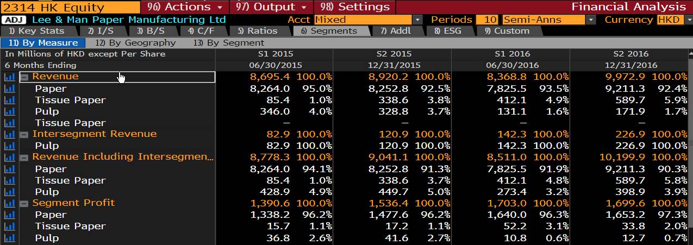Switch to the B/S tab
The height and width of the screenshot is (245, 693).
[x=151, y=31]
